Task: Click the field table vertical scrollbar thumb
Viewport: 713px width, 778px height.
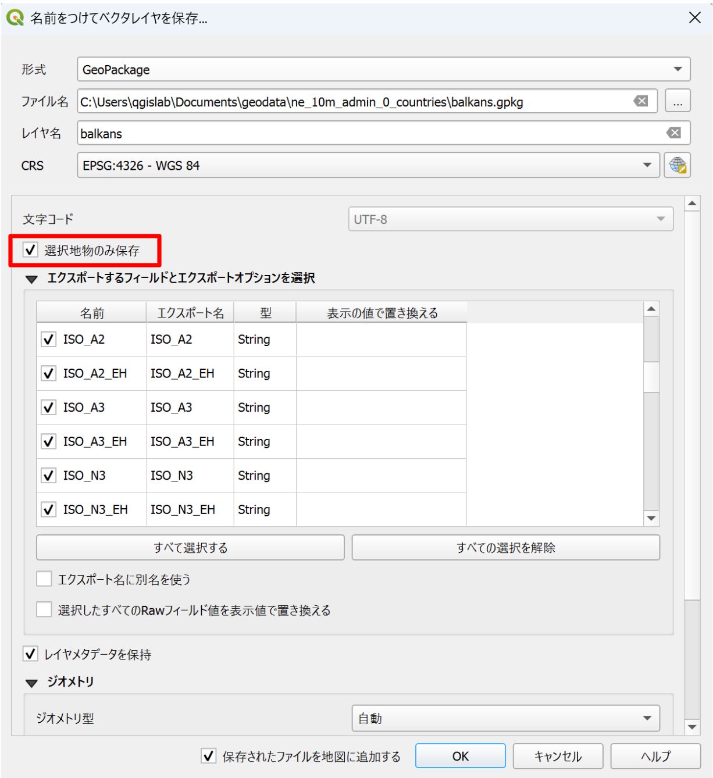Action: (x=651, y=377)
